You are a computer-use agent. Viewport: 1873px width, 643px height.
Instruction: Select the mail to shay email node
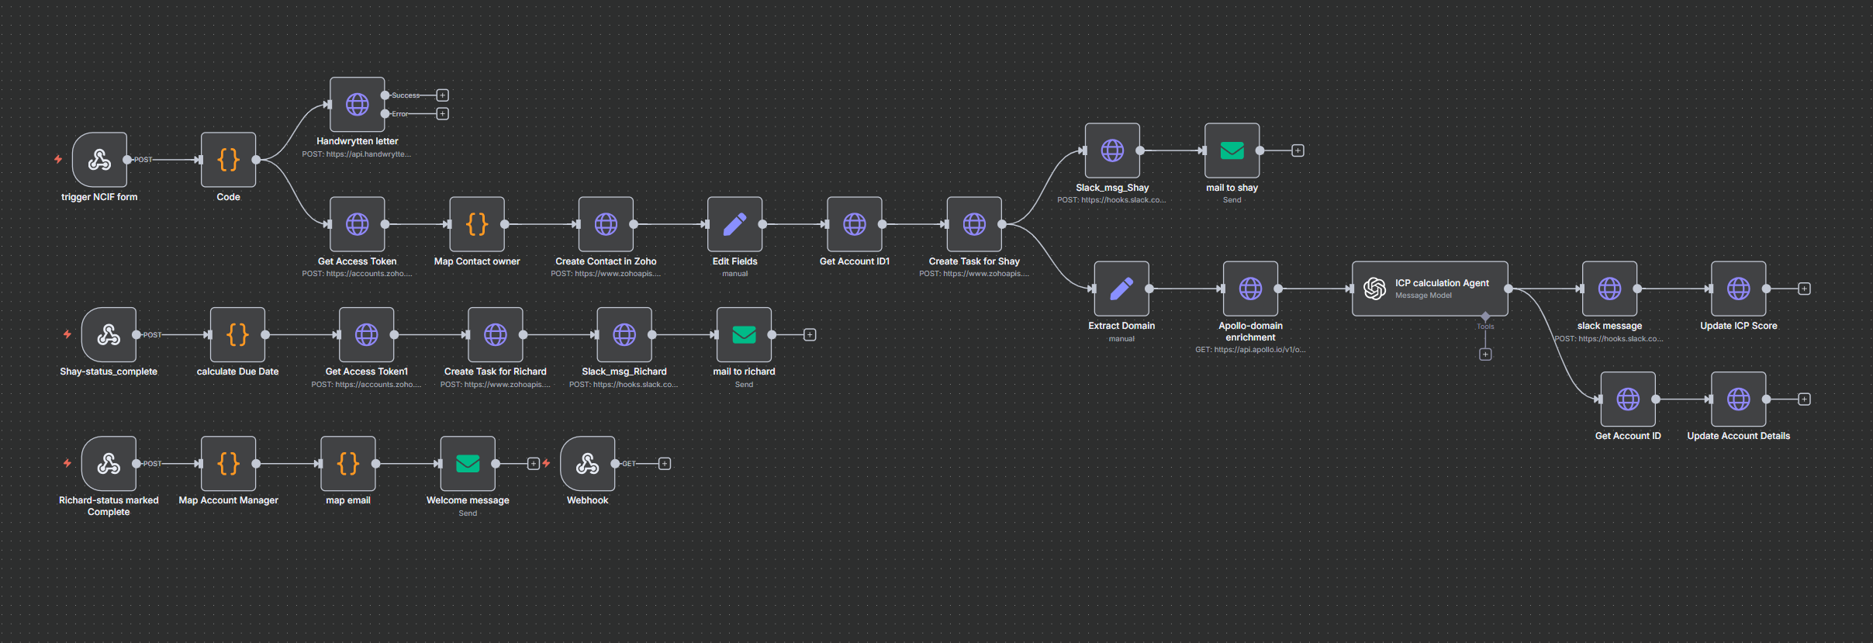click(1232, 150)
